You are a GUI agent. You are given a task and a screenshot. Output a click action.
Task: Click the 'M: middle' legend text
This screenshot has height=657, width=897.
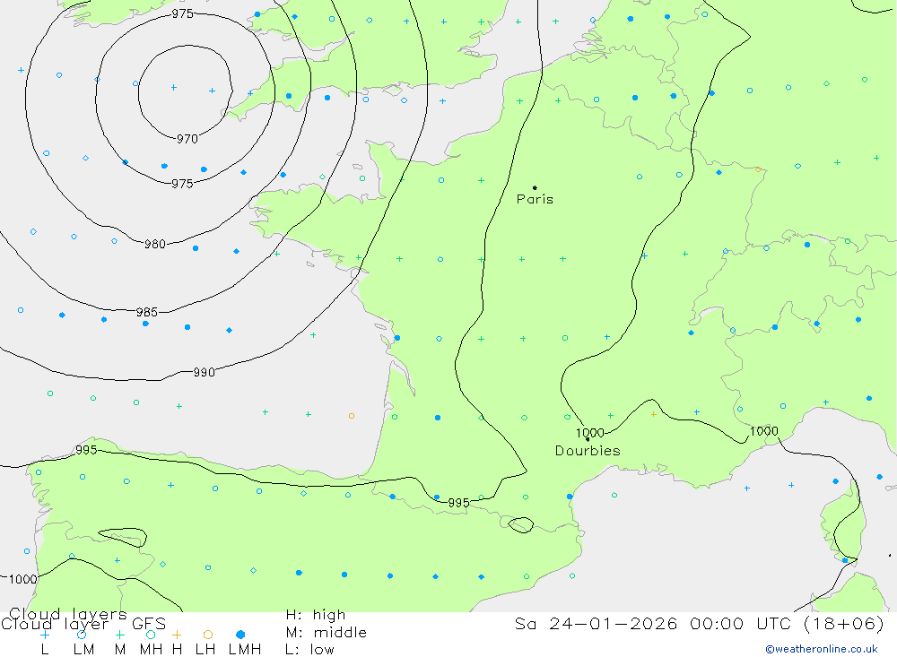pyautogui.click(x=327, y=632)
